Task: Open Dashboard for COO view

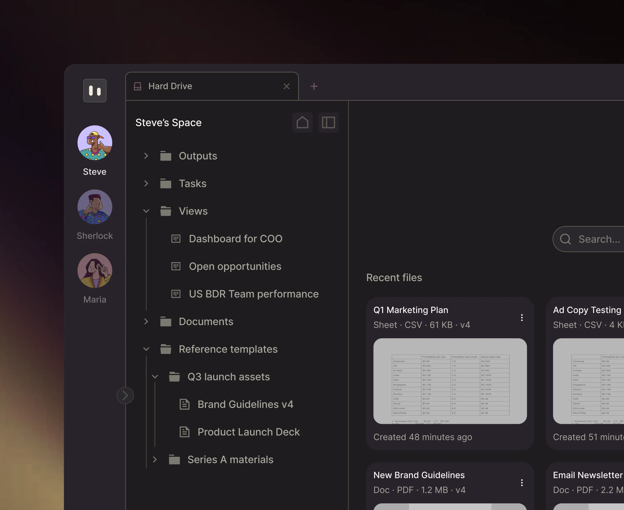Action: click(x=235, y=239)
